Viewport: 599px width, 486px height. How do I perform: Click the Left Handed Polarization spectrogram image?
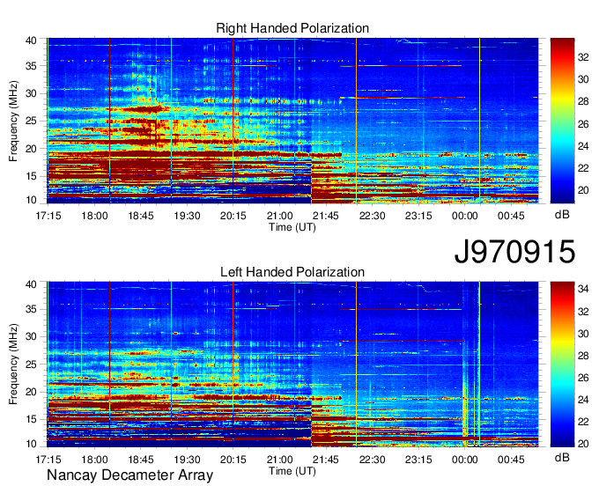[292, 364]
